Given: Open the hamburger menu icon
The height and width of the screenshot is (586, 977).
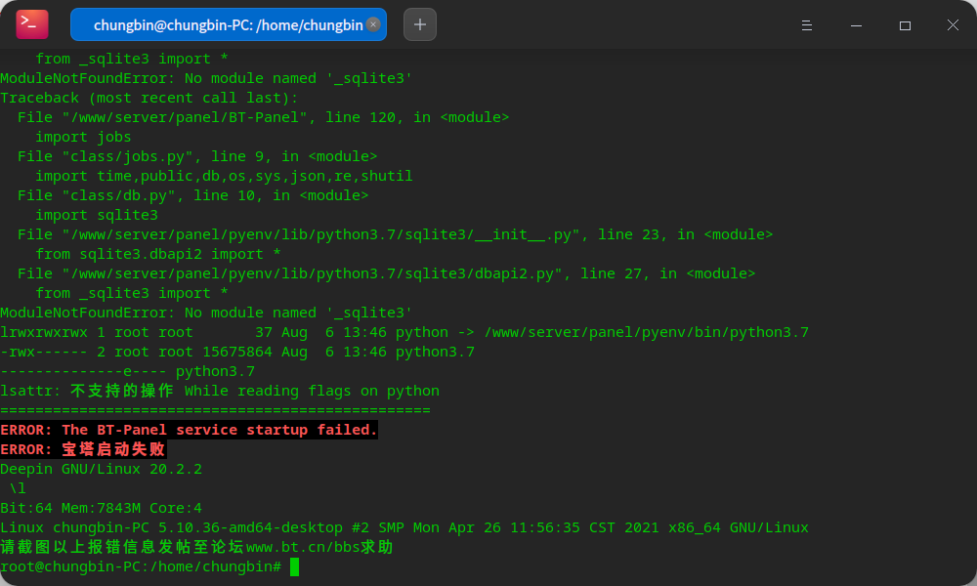Looking at the screenshot, I should [x=807, y=24].
